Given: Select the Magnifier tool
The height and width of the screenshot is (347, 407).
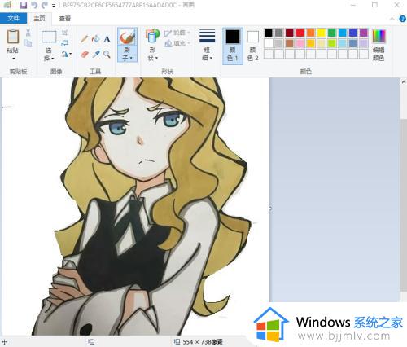Looking at the screenshot, I should click(107, 55).
